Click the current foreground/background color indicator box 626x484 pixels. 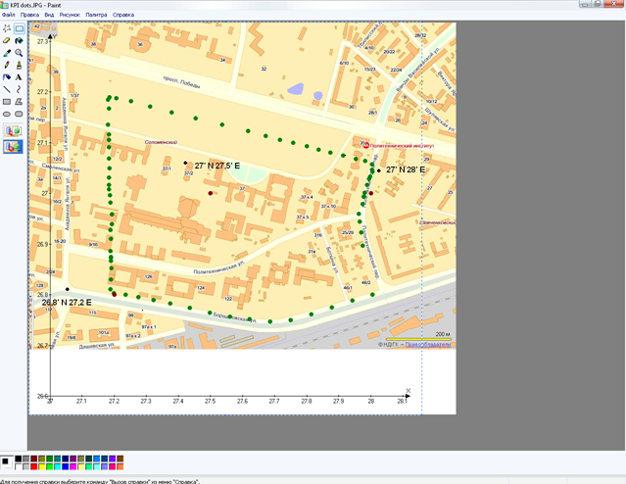pos(7,462)
